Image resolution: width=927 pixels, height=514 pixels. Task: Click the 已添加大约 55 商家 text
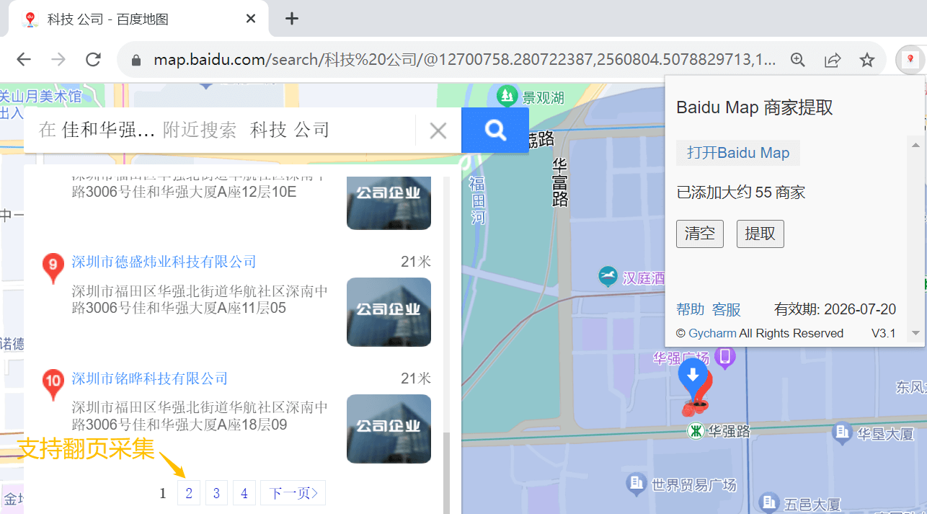pos(741,192)
